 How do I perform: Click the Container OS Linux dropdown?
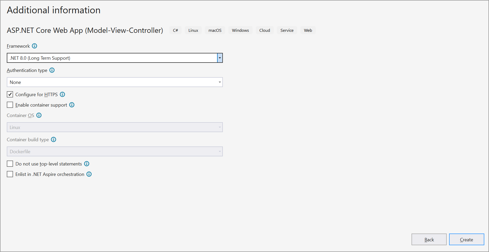tap(115, 127)
